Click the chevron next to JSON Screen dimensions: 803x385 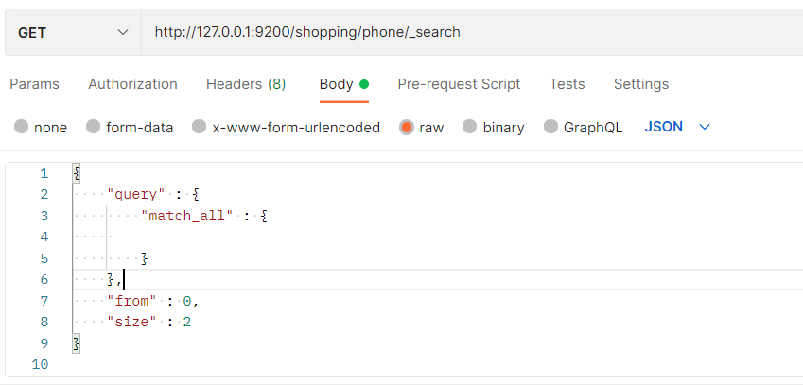click(x=704, y=127)
